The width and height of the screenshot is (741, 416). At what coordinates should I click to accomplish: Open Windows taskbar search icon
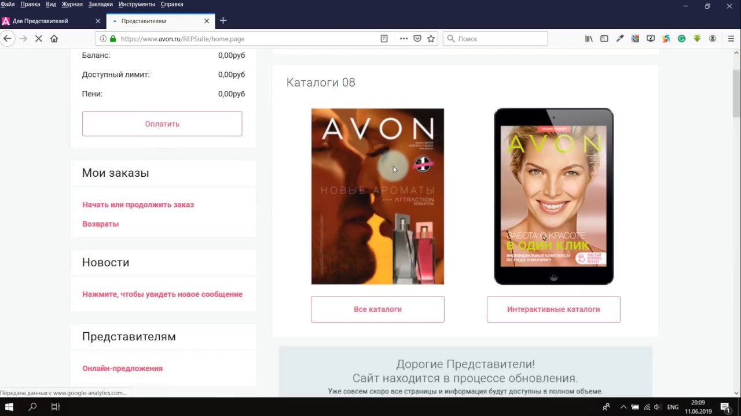(x=32, y=407)
